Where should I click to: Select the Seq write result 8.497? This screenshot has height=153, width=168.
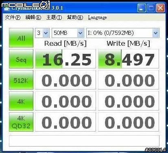tap(129, 59)
